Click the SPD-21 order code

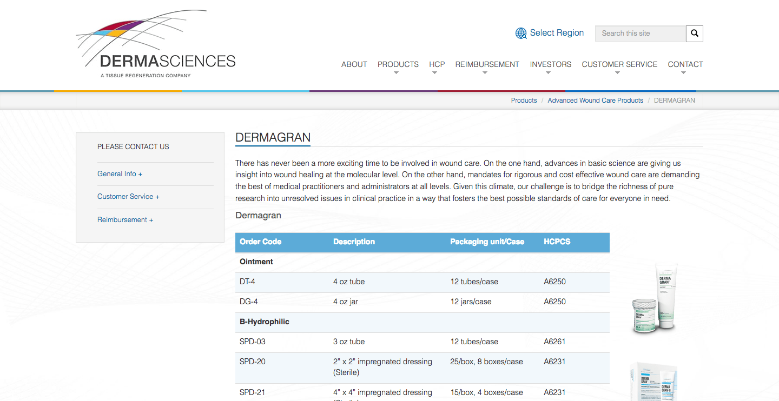click(252, 392)
